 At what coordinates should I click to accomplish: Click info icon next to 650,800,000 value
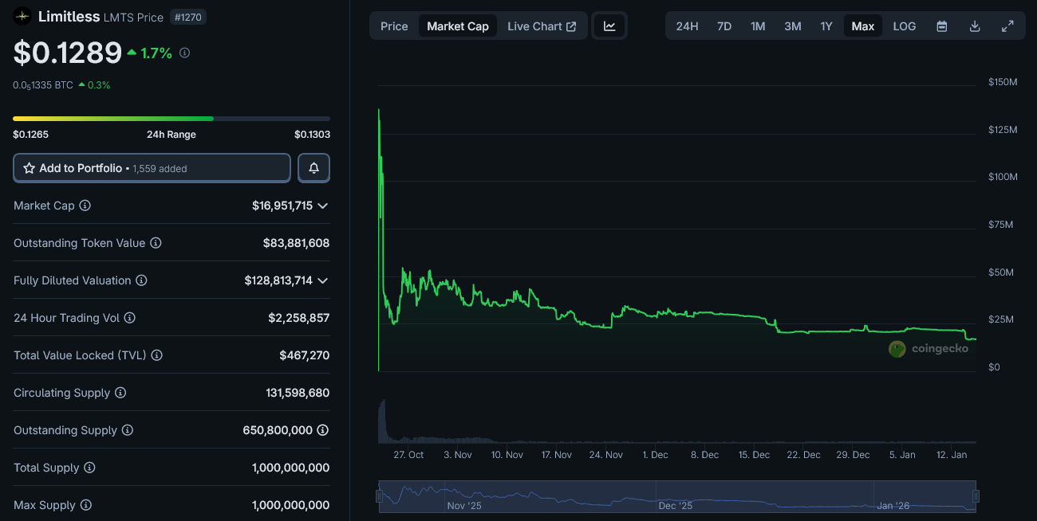[323, 430]
